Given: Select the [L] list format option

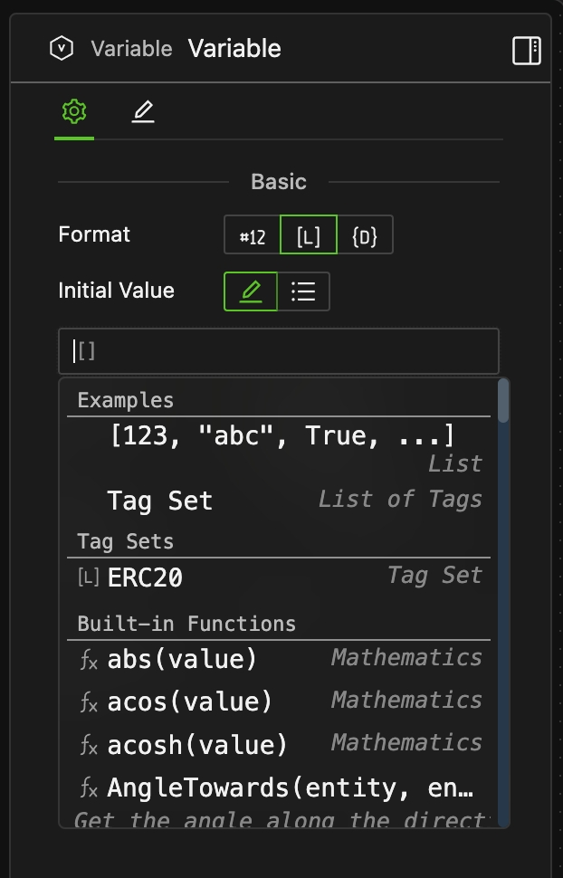Looking at the screenshot, I should coord(308,235).
